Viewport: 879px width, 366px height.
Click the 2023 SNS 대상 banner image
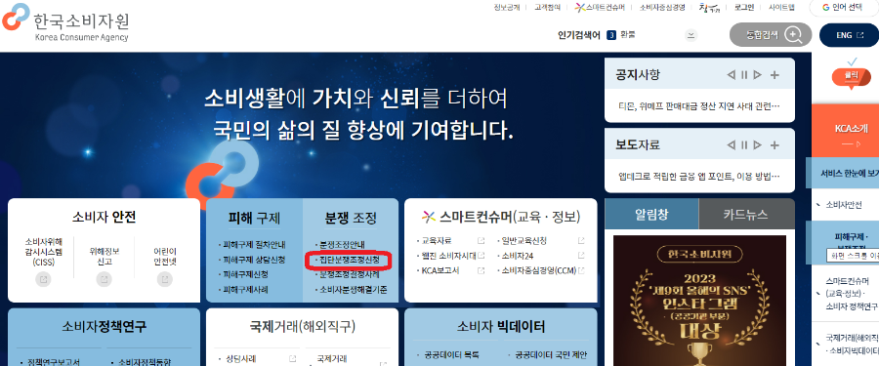coord(699,301)
